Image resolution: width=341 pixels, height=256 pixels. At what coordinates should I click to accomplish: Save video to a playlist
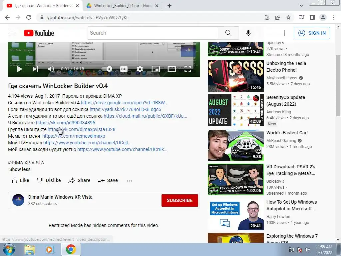tap(108, 180)
